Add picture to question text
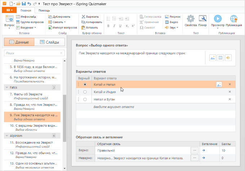 (213, 58)
